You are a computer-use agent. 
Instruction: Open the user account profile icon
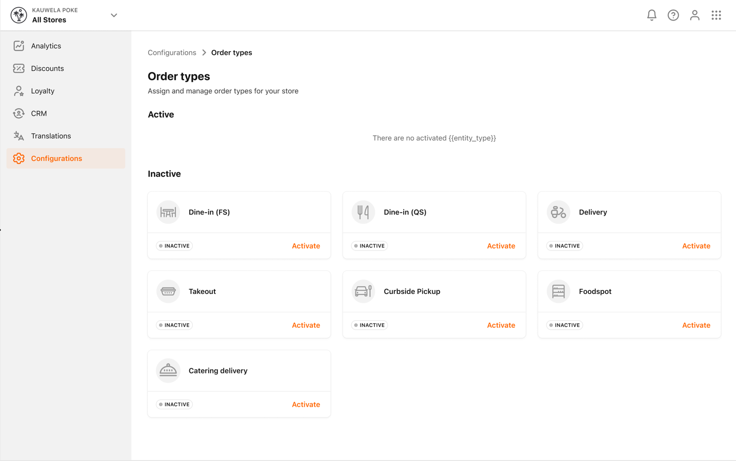click(694, 15)
